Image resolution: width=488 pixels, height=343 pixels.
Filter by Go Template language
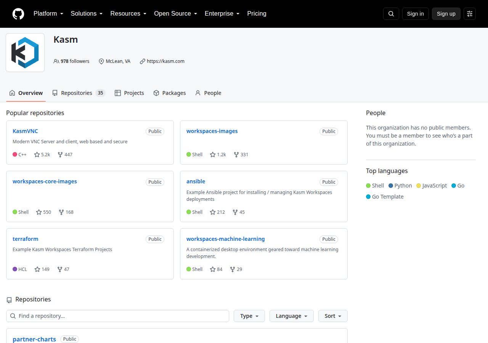tap(385, 197)
